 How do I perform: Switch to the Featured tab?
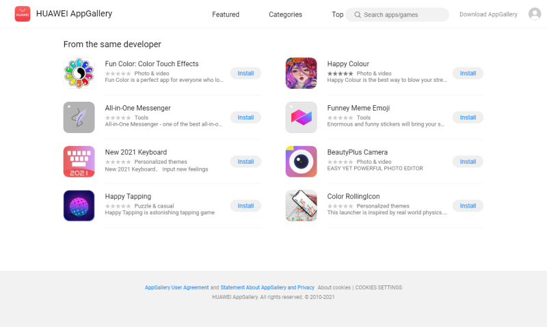coord(226,14)
